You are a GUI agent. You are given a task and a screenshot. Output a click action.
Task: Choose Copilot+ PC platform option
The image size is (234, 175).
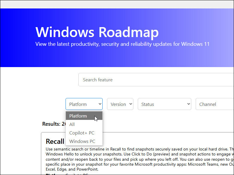(84, 133)
